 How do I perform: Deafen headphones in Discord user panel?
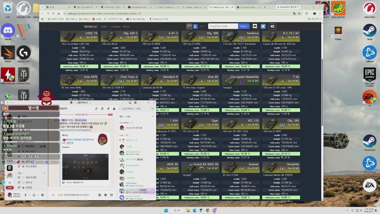click(34, 195)
